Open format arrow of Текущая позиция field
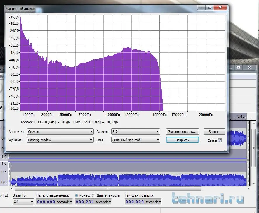The height and width of the screenshot is (213, 259). tap(160, 202)
